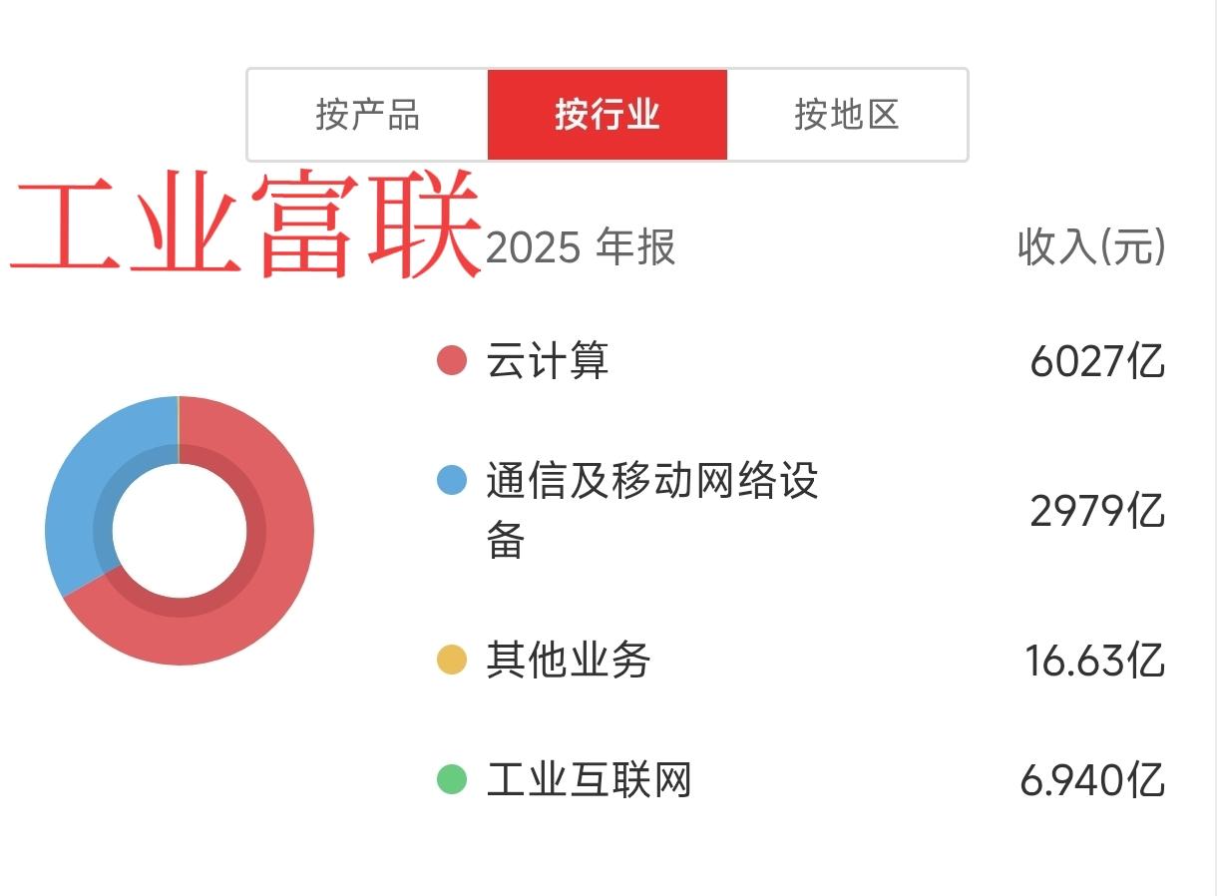
Task: Click the blue 通信及移动网络设备 legend dot
Action: tap(452, 480)
